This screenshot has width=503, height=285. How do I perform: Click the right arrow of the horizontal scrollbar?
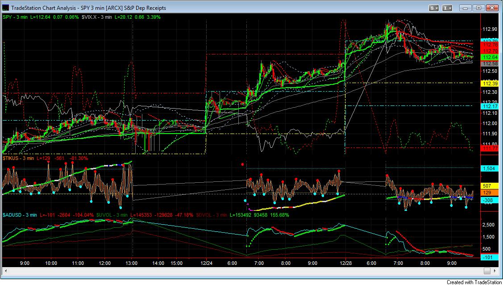pyautogui.click(x=495, y=271)
